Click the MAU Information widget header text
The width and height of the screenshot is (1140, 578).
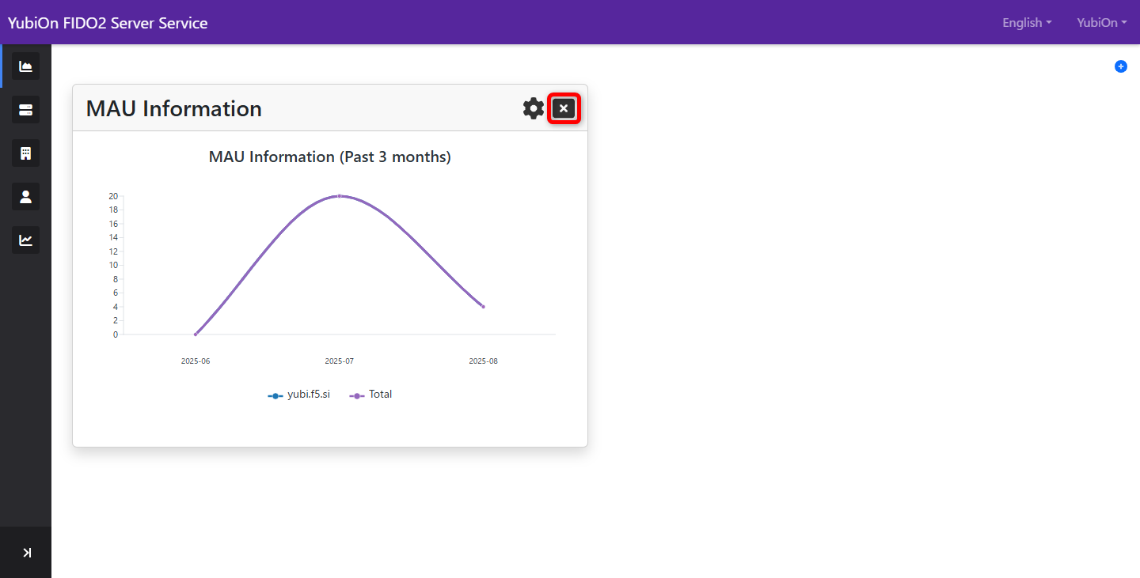pyautogui.click(x=174, y=108)
